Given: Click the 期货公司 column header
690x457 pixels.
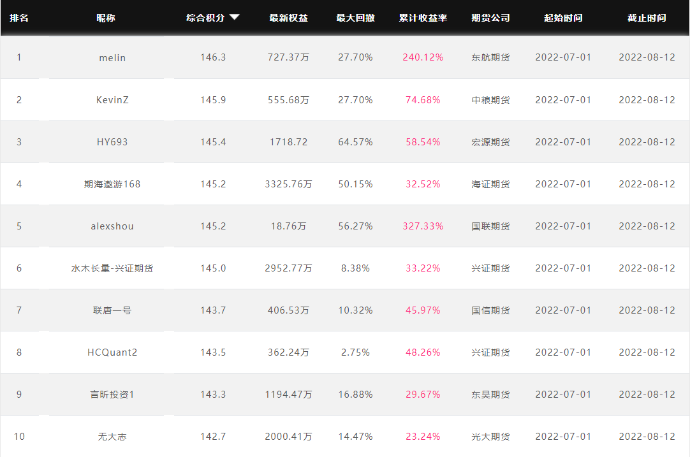Looking at the screenshot, I should coord(490,18).
